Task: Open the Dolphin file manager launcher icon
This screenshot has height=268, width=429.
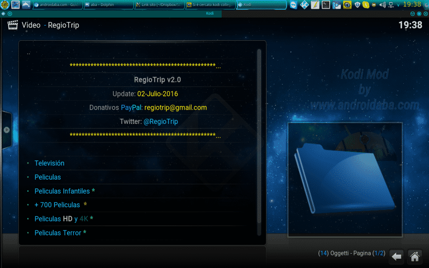Action: [x=26, y=5]
